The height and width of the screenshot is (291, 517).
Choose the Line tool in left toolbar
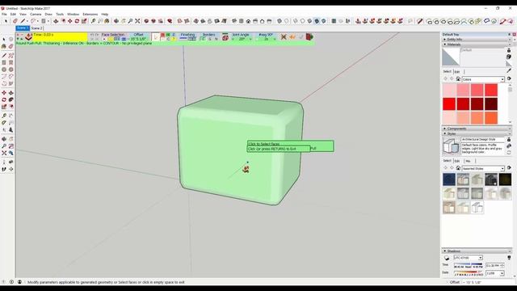pyautogui.click(x=4, y=56)
